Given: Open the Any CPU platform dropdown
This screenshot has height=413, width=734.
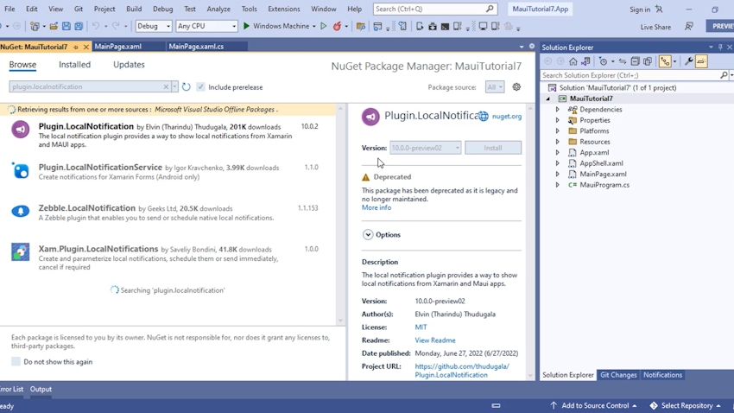Looking at the screenshot, I should (206, 26).
